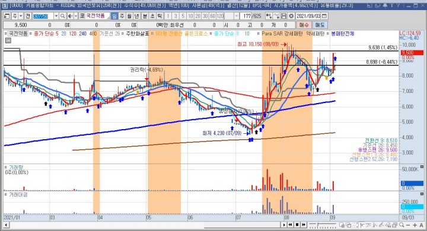This screenshot has height=231, width=427.
Task: Select the 1 interval button
Action: point(168,16)
